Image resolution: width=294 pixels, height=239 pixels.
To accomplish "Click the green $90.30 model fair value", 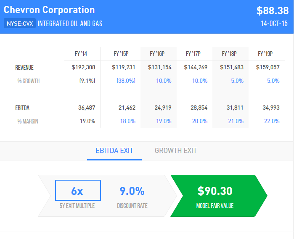I will point(215,191).
